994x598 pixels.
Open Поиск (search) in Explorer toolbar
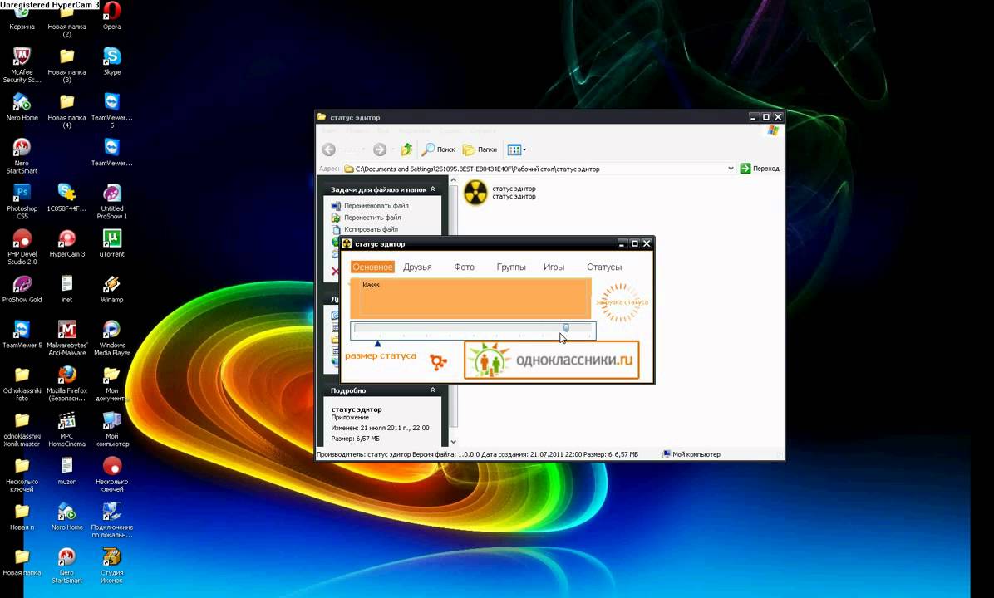(x=440, y=149)
